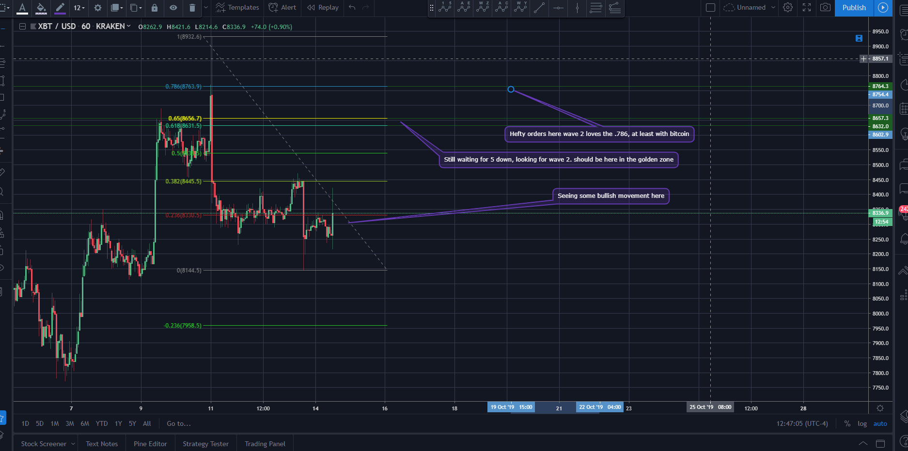
Task: Click the blue icon at chart top-right corner
Action: (x=859, y=38)
